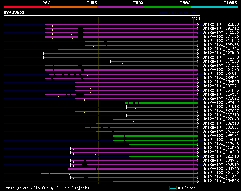Viewport: 241px width, 191px height.
Task: Select the UniRef100_Q1XIH9 label
Action: point(221,152)
